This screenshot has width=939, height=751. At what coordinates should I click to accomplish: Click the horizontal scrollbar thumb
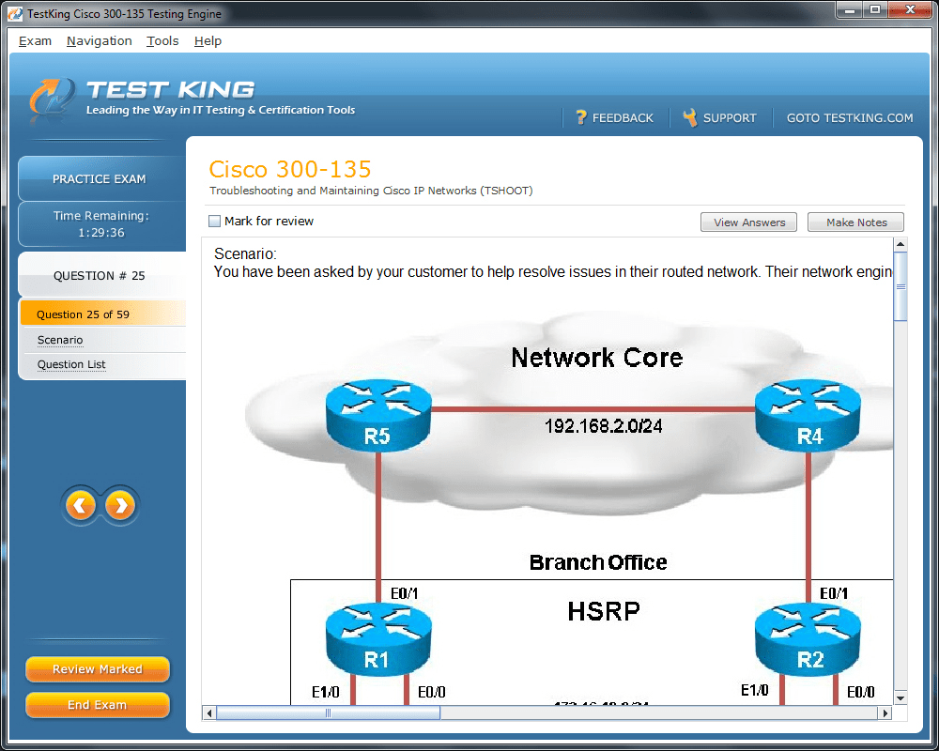(328, 713)
